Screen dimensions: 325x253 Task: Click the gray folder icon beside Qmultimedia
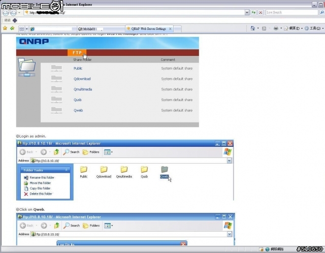tap(56, 89)
